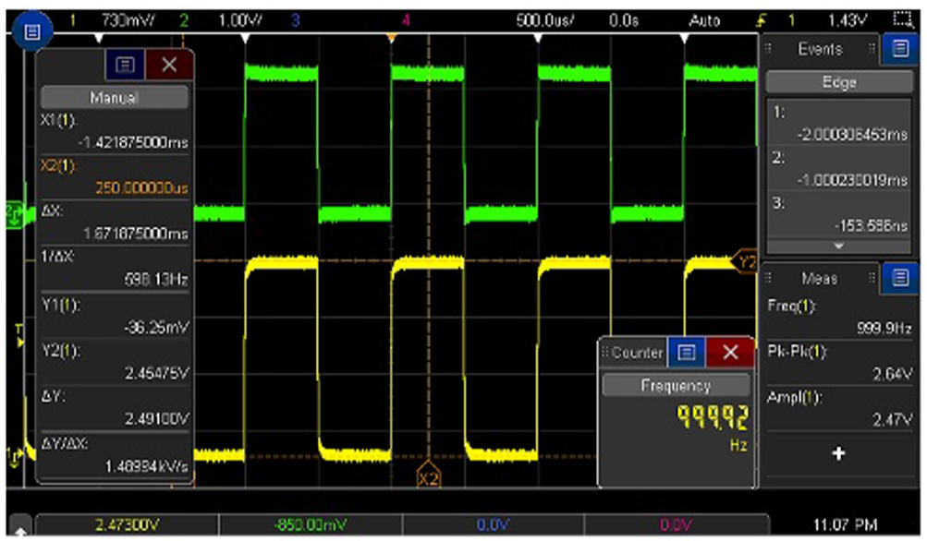Select the X2 cursor marker
The width and height of the screenshot is (927, 541).
[x=428, y=475]
